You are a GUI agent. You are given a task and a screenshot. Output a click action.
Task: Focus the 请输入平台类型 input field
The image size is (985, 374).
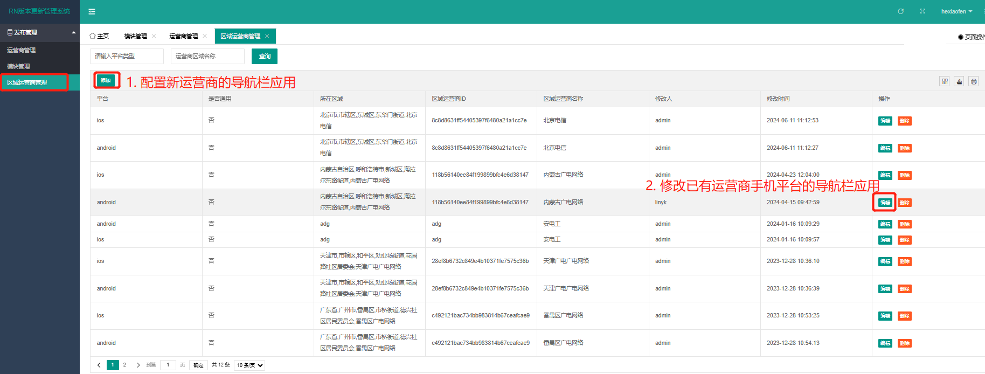(127, 56)
